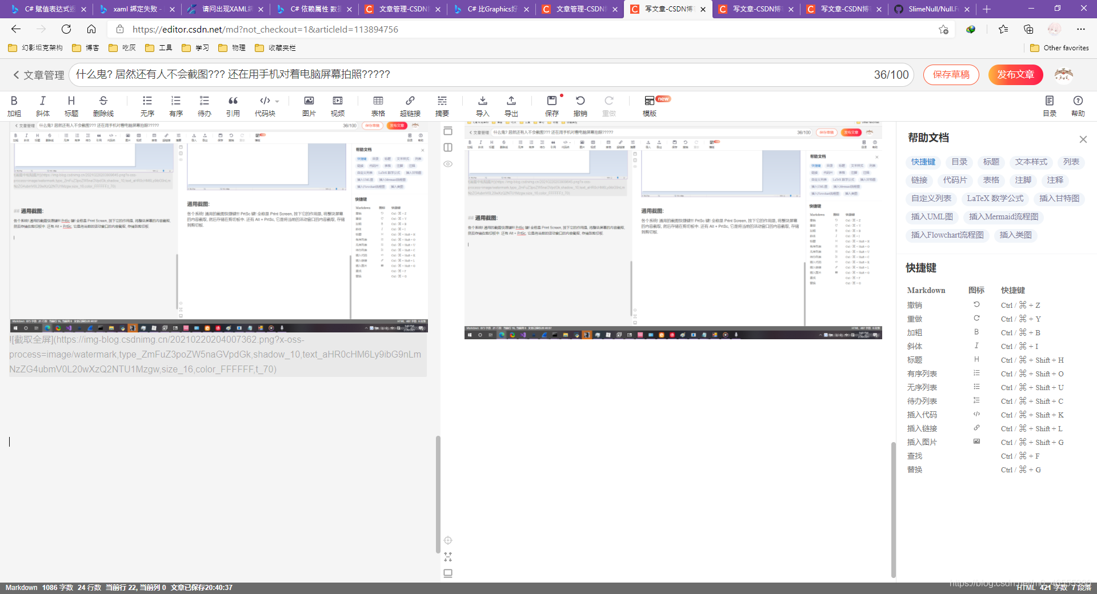Show table of contents via 目录 icon
The image size is (1097, 594).
(1050, 106)
